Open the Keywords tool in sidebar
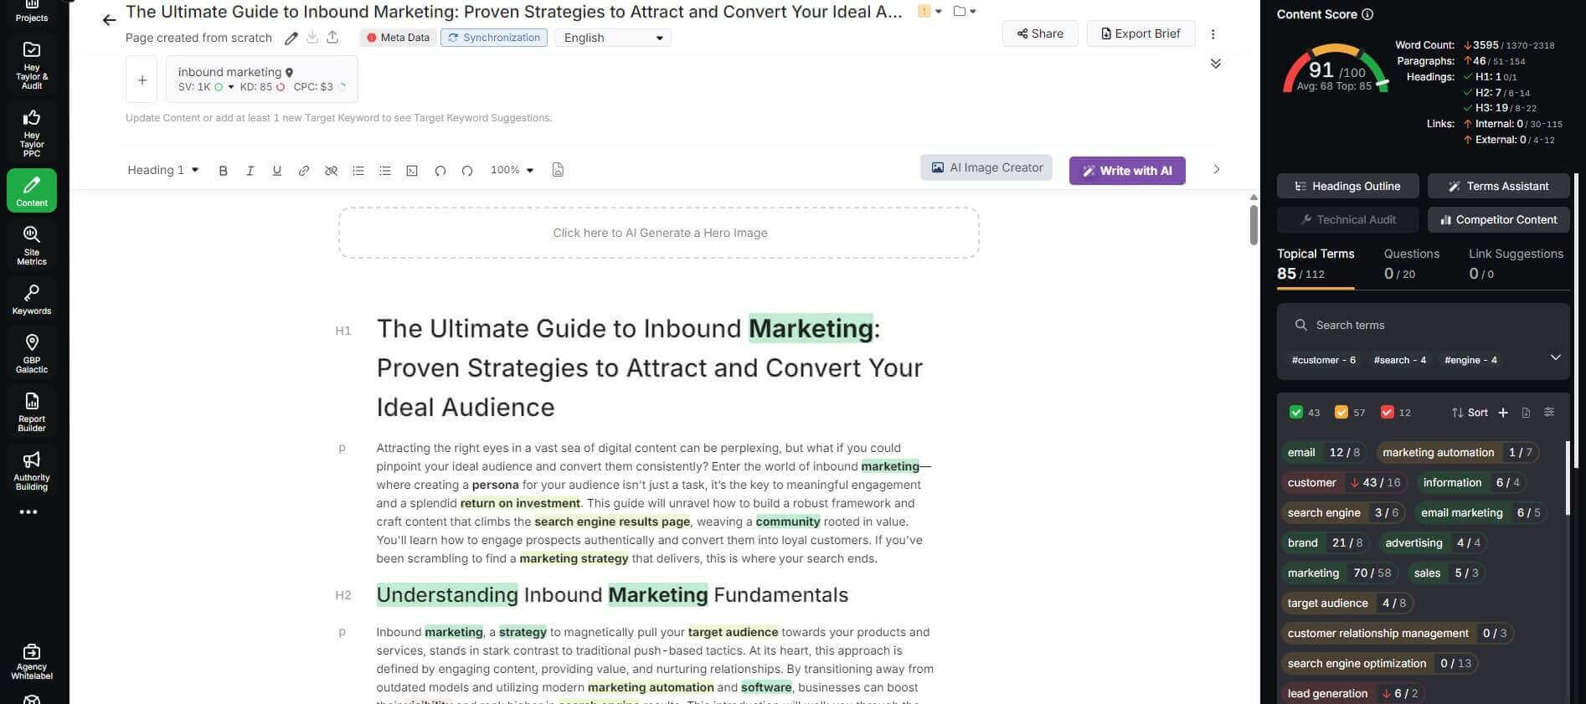 [32, 300]
